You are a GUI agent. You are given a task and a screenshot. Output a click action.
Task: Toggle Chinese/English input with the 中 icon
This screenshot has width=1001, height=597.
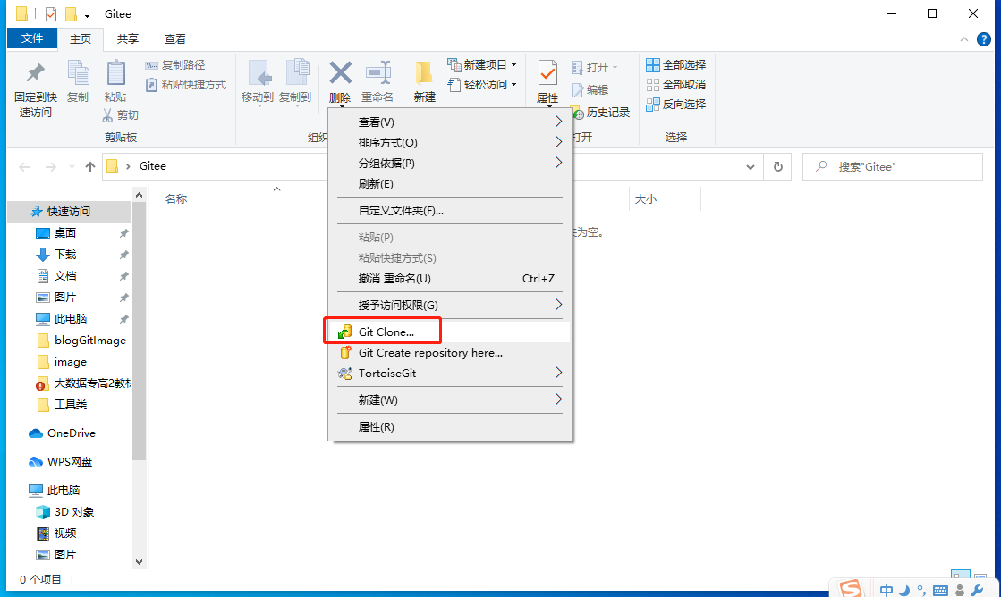click(886, 590)
